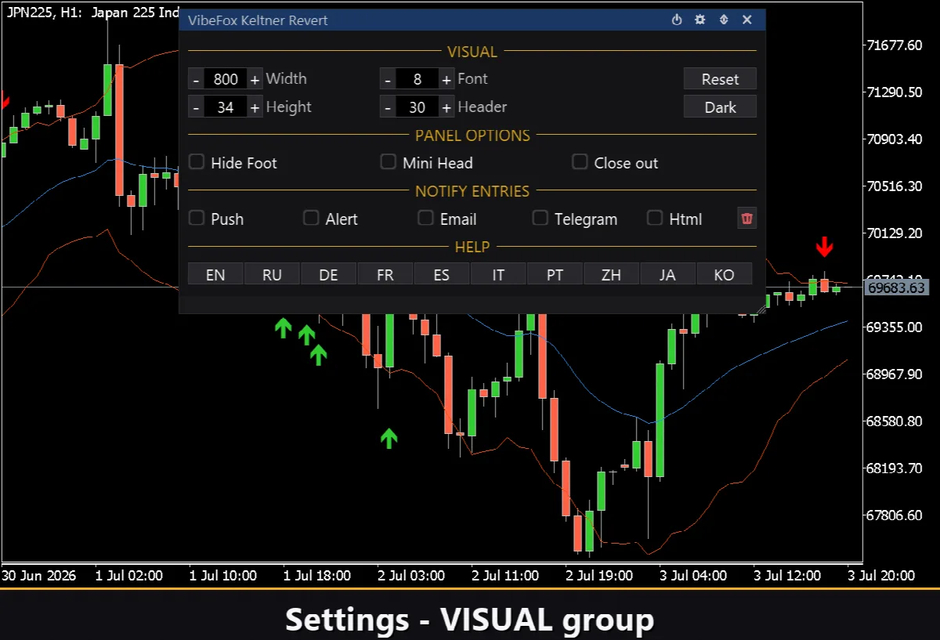Open French help via FR button
Viewport: 940px width, 640px height.
click(385, 274)
